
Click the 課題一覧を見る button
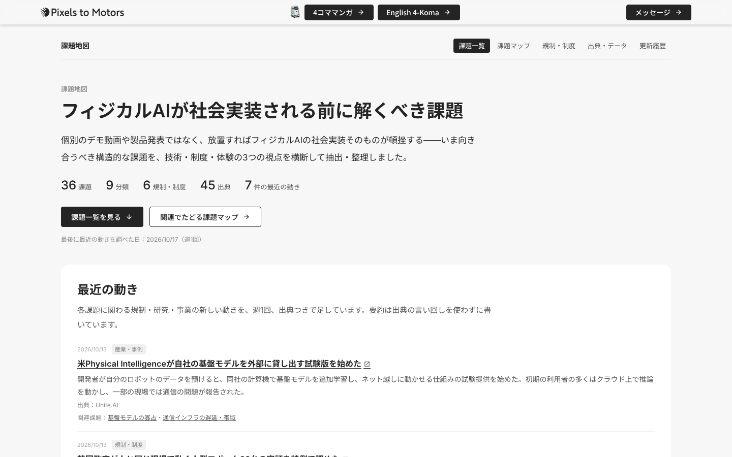click(102, 217)
